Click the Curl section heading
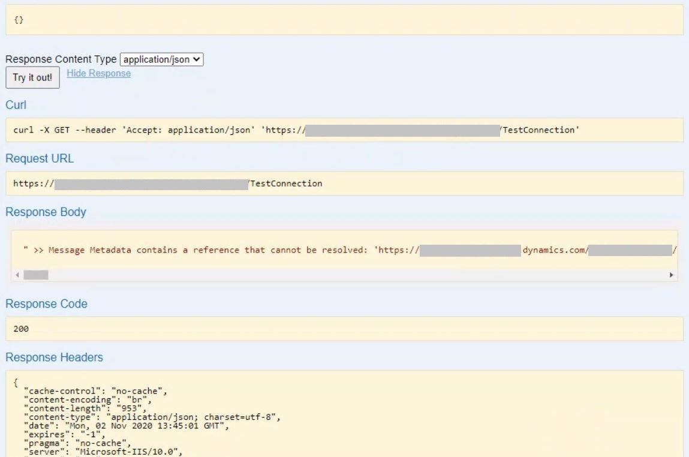This screenshot has height=457, width=689. point(16,105)
